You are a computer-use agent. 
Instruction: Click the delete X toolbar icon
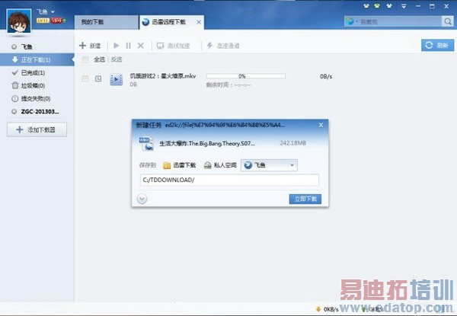(x=141, y=46)
